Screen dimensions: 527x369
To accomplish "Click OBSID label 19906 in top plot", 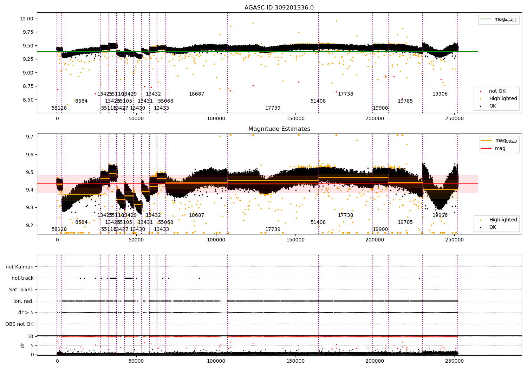I will point(440,94).
